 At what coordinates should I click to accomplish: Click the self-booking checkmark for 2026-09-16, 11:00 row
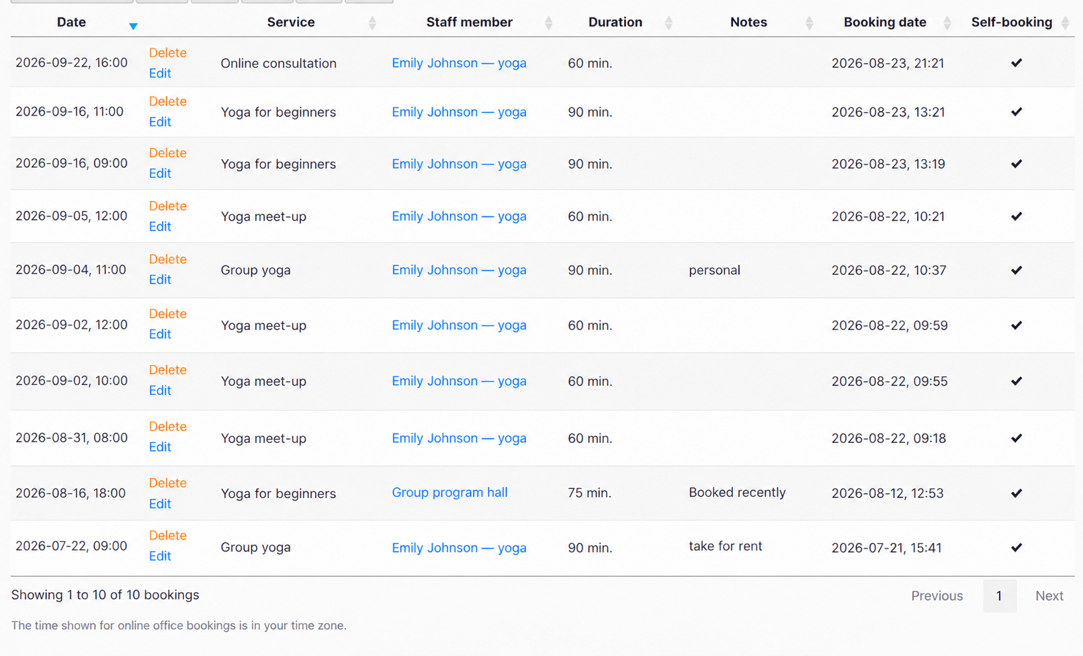point(1016,112)
